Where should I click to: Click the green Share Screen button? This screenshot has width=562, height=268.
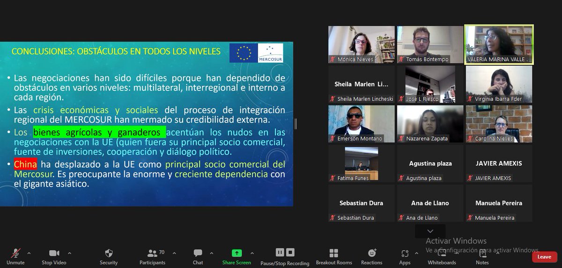237,256
